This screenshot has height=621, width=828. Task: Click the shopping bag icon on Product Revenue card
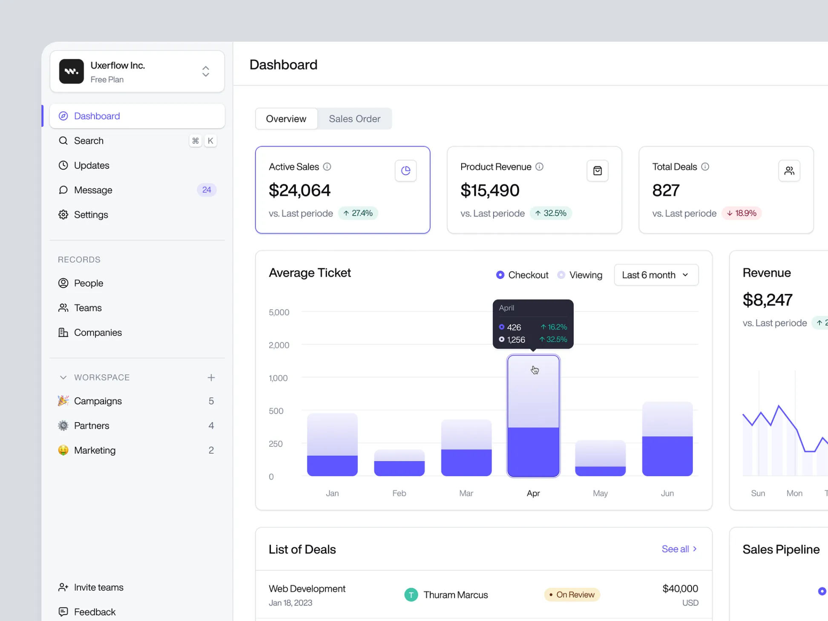pos(597,170)
